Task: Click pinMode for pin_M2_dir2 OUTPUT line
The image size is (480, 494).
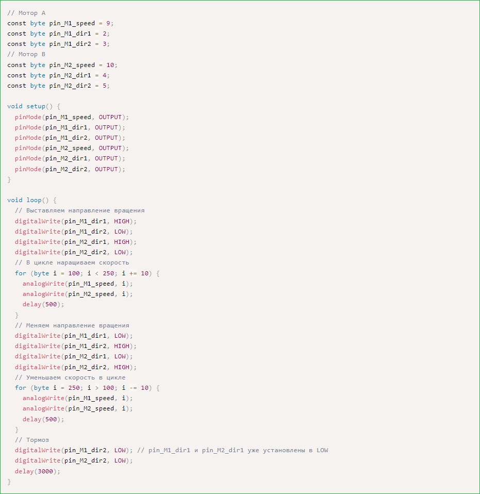Action: pyautogui.click(x=70, y=169)
